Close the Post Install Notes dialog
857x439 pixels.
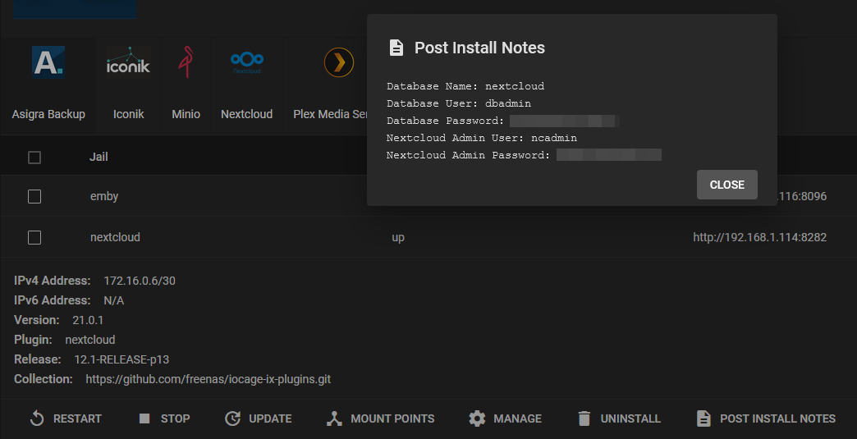727,185
